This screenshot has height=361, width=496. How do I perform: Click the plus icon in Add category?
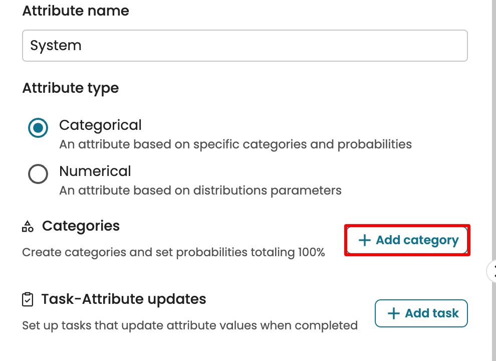(365, 240)
